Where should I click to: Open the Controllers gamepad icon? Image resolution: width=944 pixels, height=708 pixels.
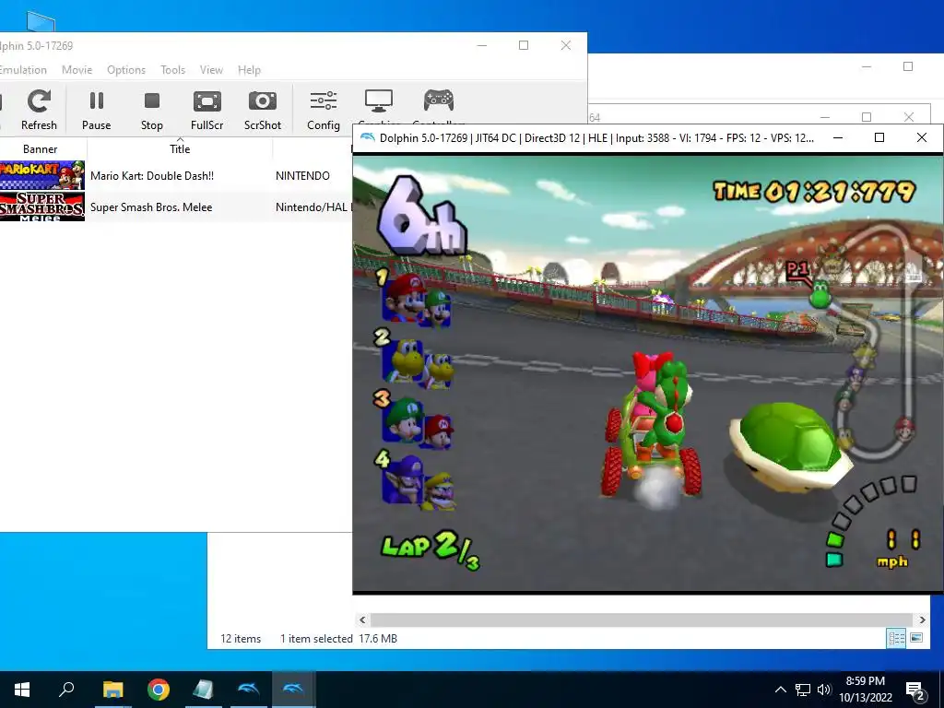438,100
